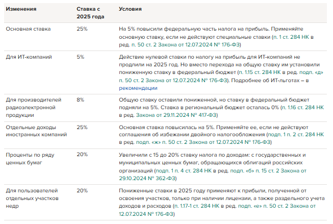Open link 'подп. «е» п. 50 ст. 2 Закона от'

277,206
